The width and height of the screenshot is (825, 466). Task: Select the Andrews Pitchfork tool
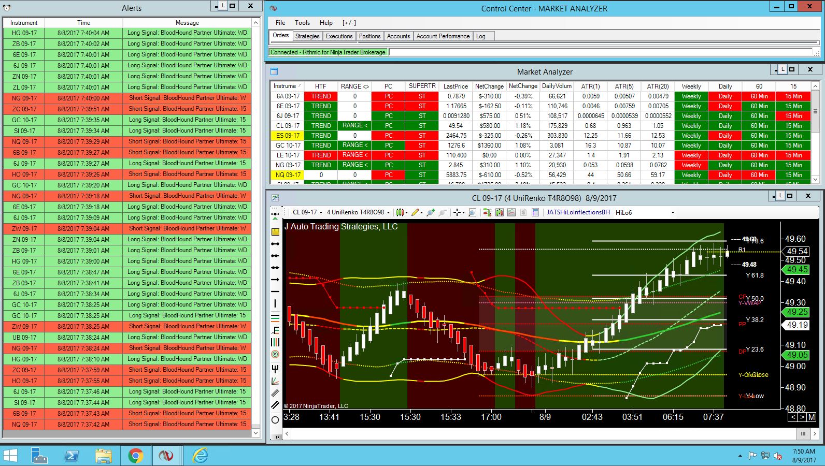tap(275, 369)
